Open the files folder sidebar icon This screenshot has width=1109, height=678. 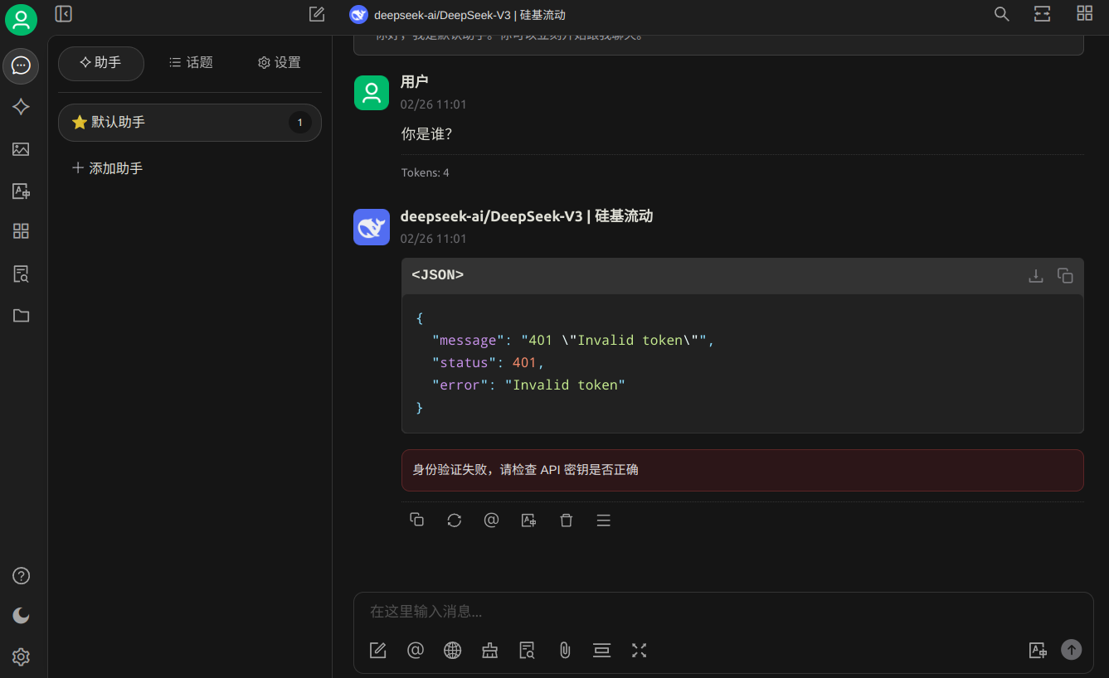click(x=21, y=316)
